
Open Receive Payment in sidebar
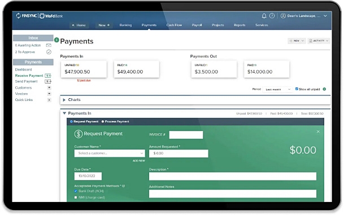coord(29,76)
